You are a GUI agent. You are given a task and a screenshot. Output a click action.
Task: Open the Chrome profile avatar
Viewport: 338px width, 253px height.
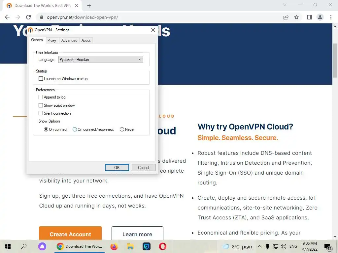pyautogui.click(x=320, y=17)
